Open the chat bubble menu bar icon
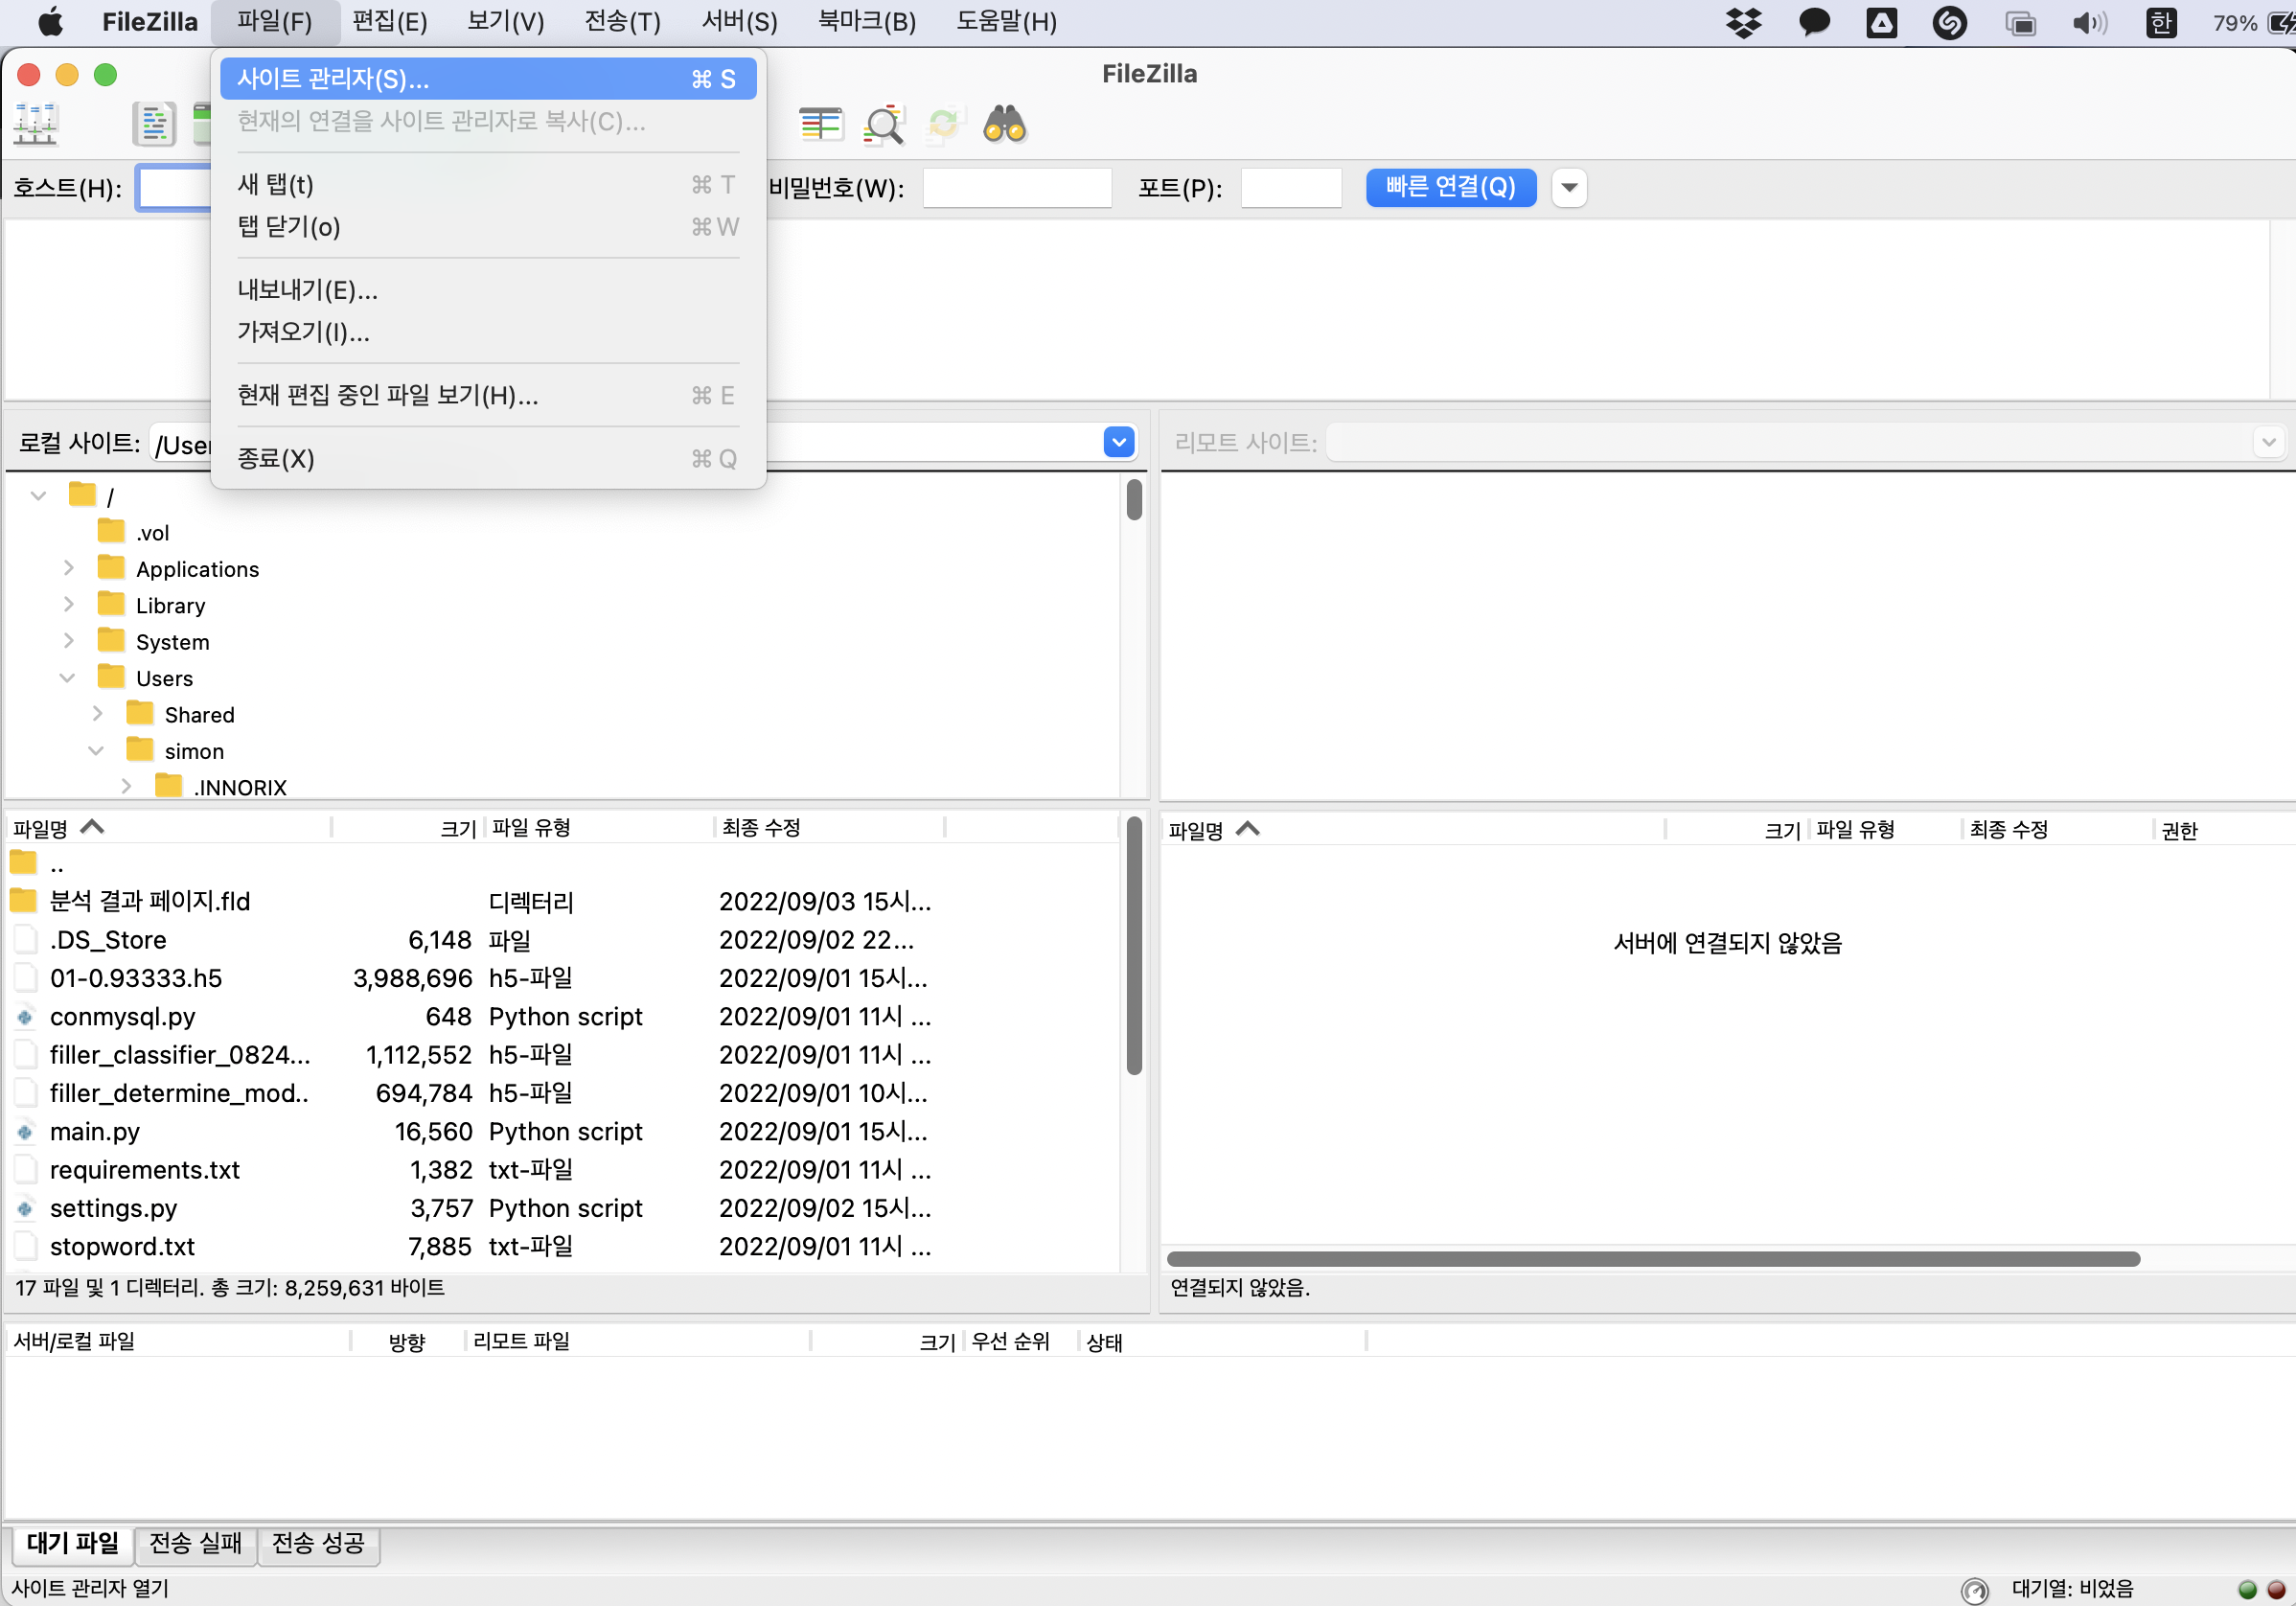The height and width of the screenshot is (1606, 2296). click(x=1814, y=22)
